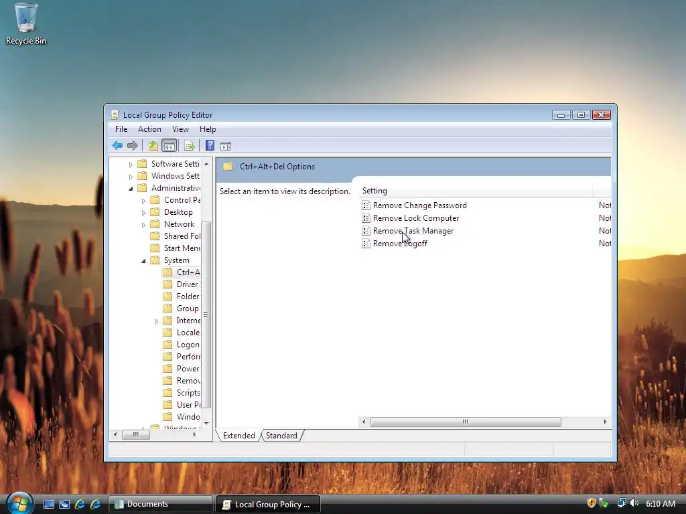Click the Back arrow toolbar button

point(117,145)
